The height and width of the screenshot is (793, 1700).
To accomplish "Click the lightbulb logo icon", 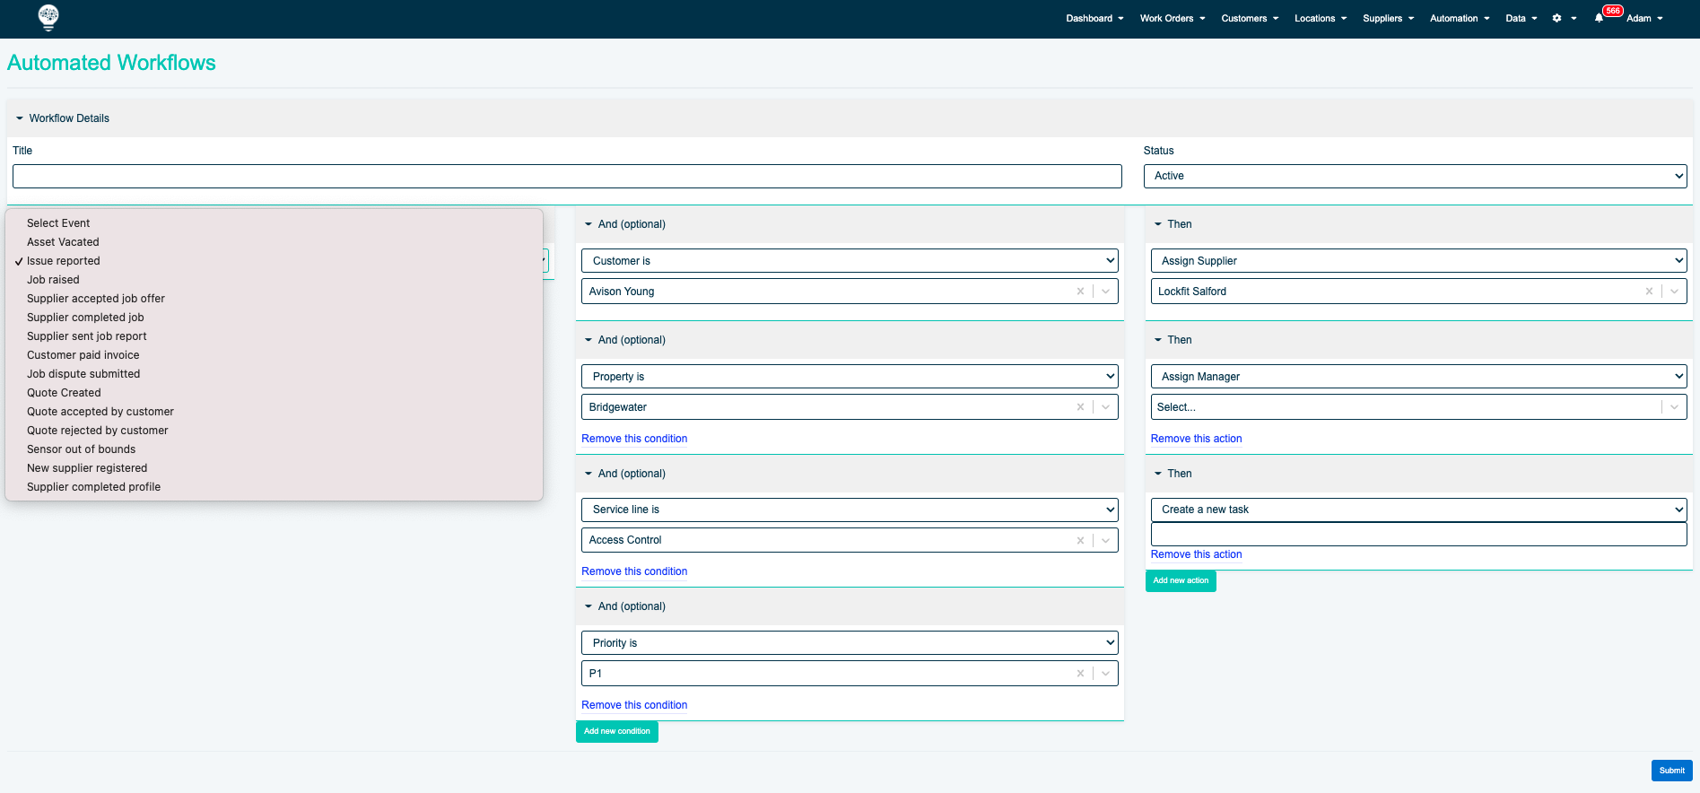I will [x=48, y=17].
